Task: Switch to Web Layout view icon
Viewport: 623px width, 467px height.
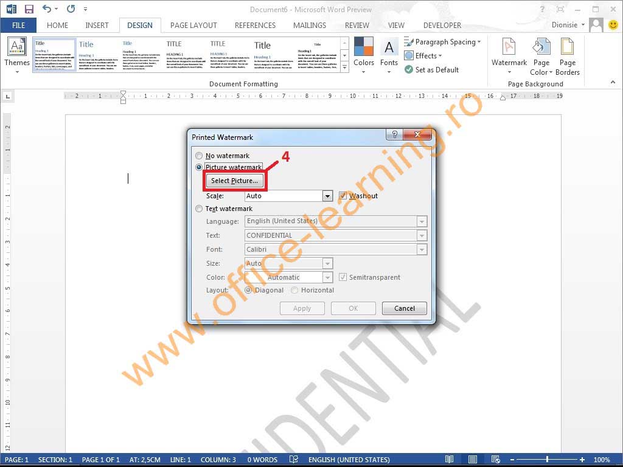Action: (495, 460)
